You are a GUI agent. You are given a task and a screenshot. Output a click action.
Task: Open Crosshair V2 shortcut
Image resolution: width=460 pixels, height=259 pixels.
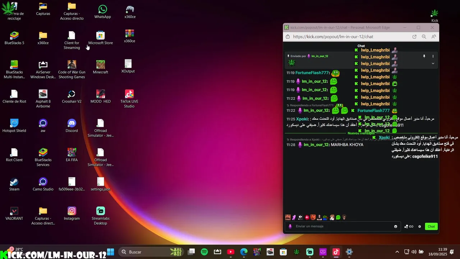click(x=72, y=97)
